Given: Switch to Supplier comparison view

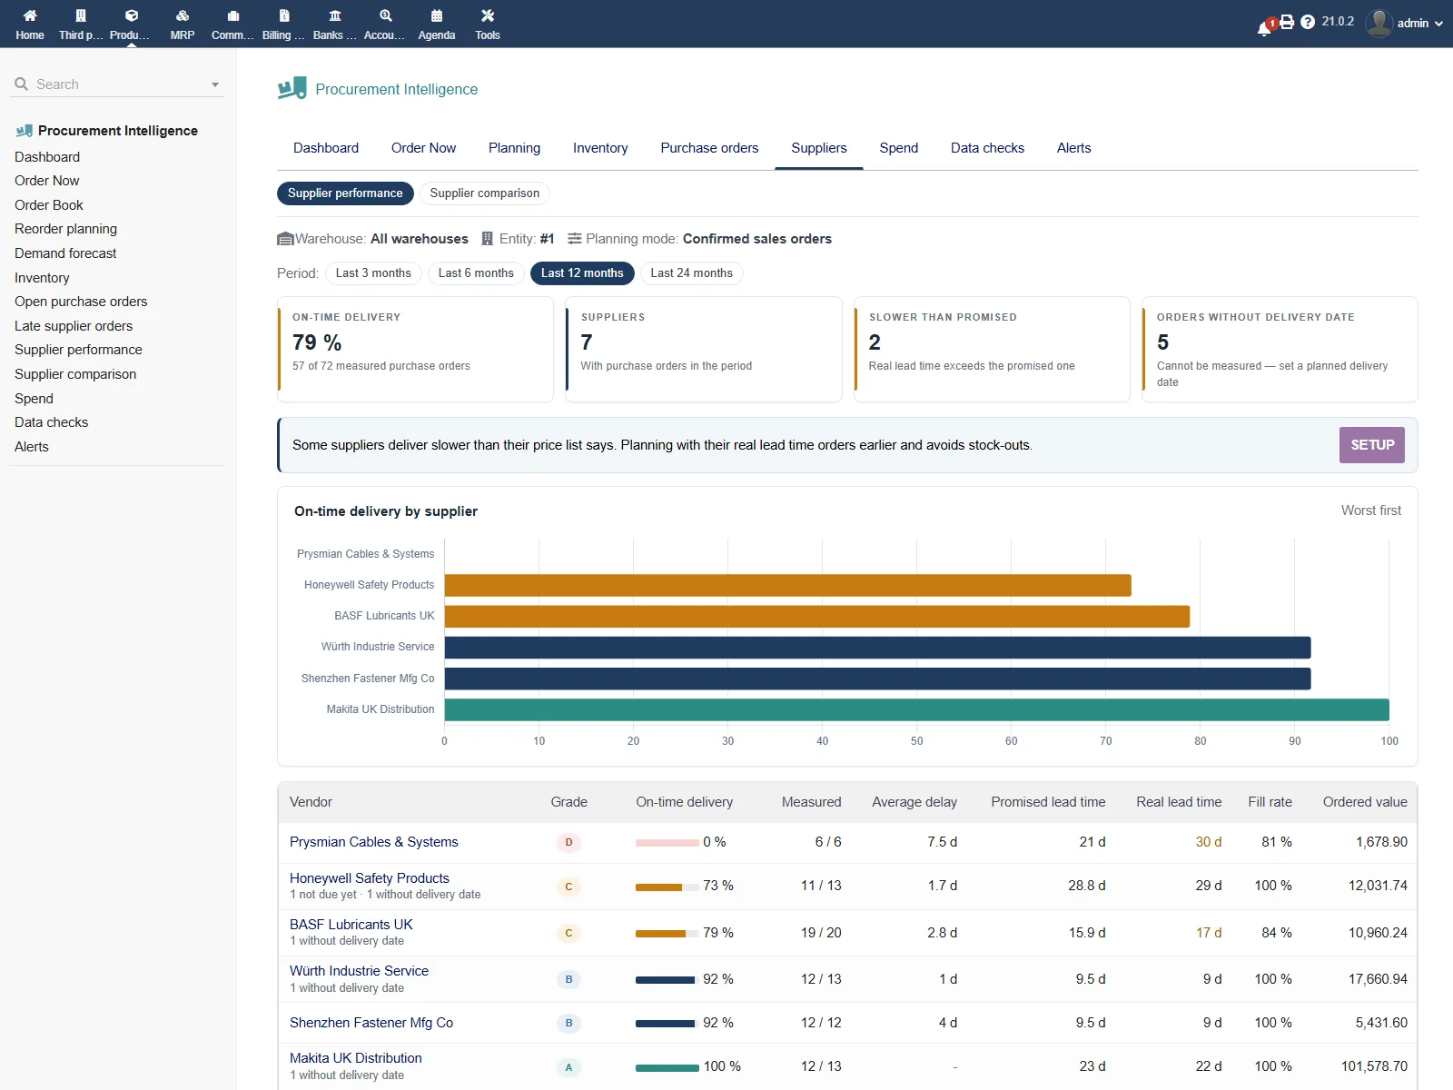Looking at the screenshot, I should [x=485, y=193].
